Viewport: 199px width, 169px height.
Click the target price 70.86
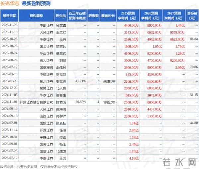pyautogui.click(x=194, y=67)
